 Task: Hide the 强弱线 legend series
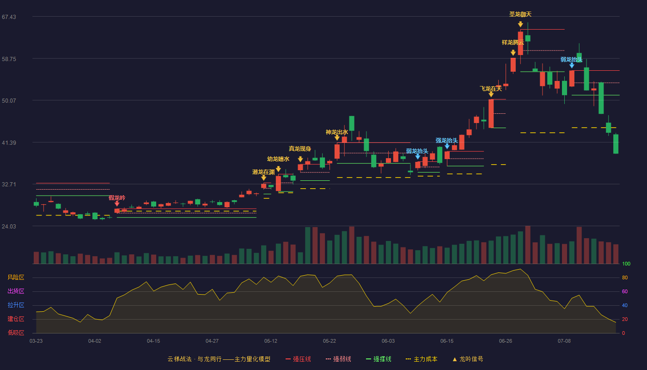tap(338, 359)
